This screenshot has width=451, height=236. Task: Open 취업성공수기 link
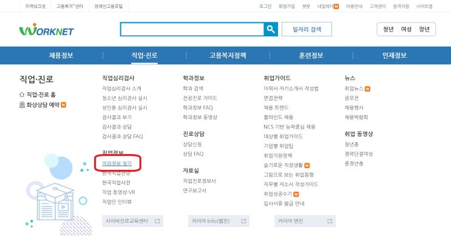click(x=281, y=194)
